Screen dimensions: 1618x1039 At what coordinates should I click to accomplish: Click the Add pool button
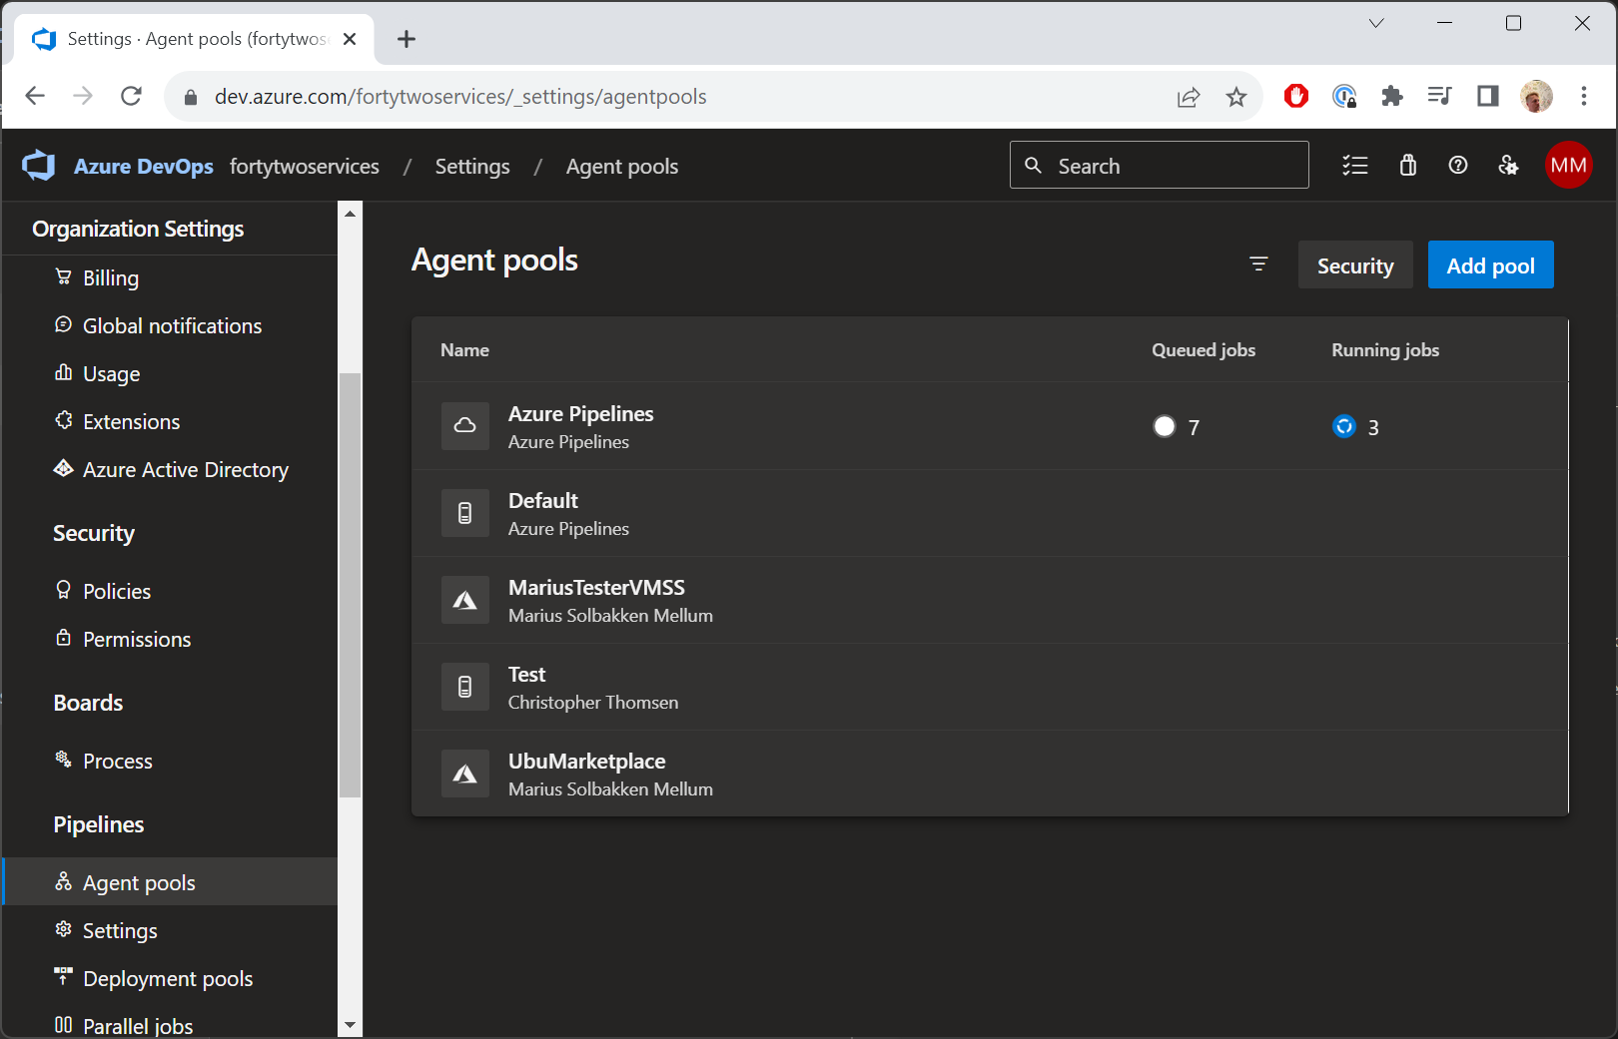[x=1489, y=265]
